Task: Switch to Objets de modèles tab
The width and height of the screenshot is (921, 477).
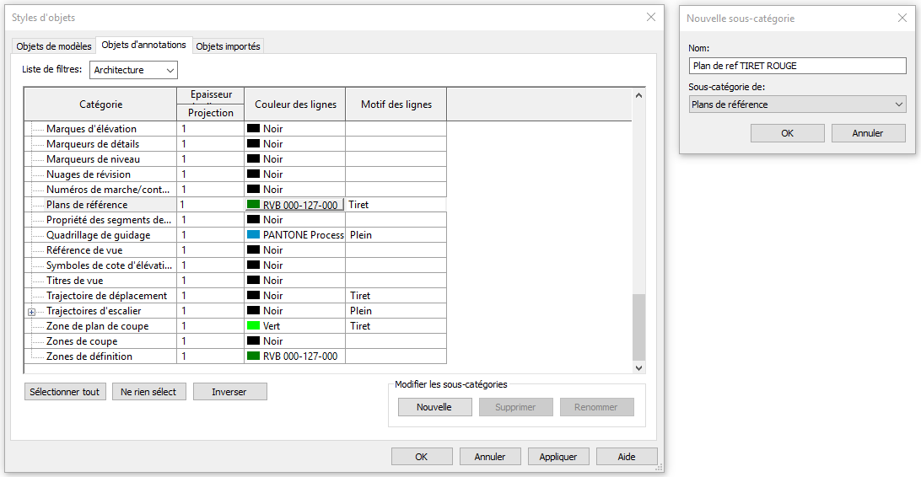Action: (54, 46)
